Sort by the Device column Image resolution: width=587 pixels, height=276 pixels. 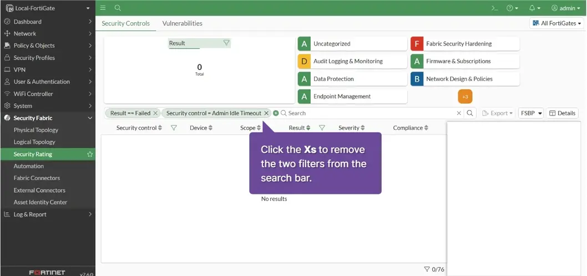coord(201,128)
